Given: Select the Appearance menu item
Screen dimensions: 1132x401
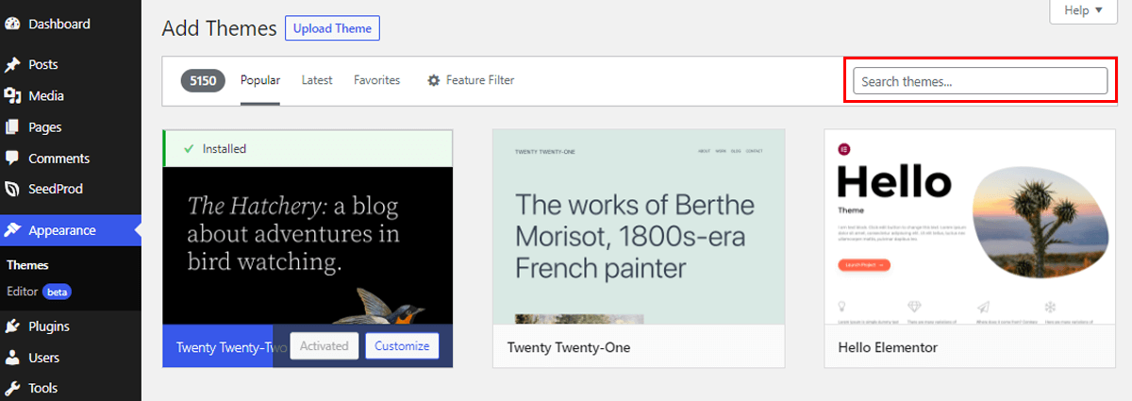Looking at the screenshot, I should click(71, 230).
